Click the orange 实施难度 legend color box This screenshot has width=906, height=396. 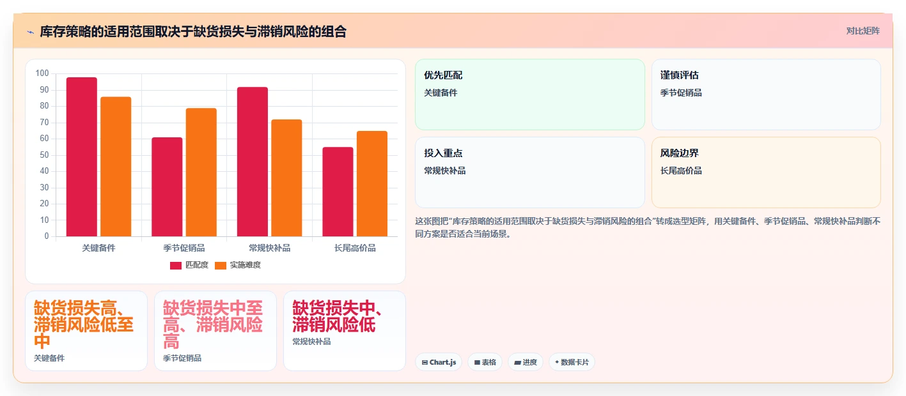(221, 265)
